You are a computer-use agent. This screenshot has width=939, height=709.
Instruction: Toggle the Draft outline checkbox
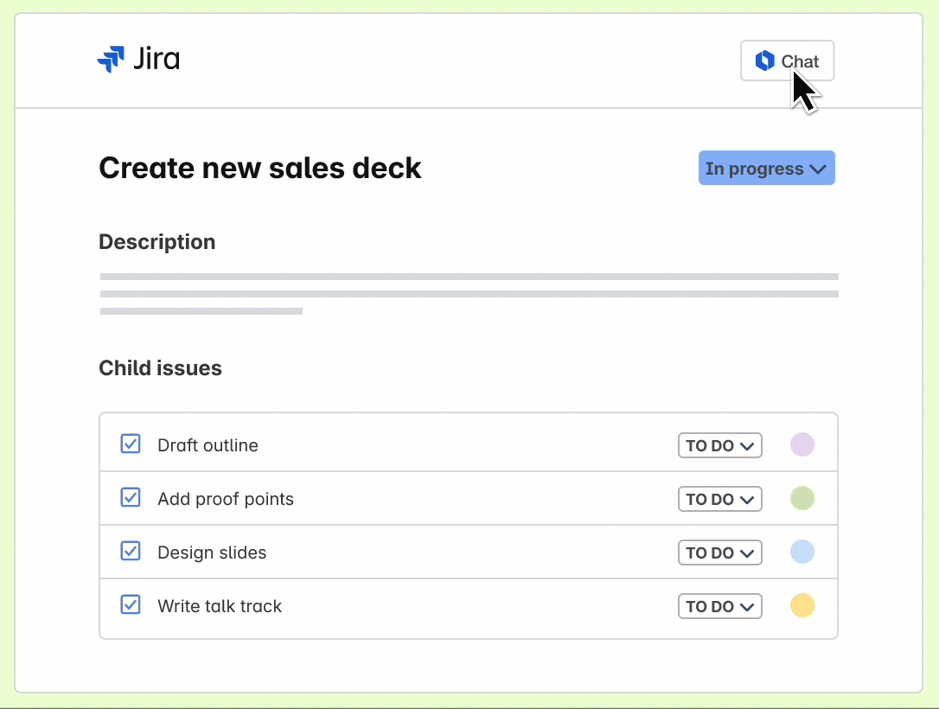(131, 444)
